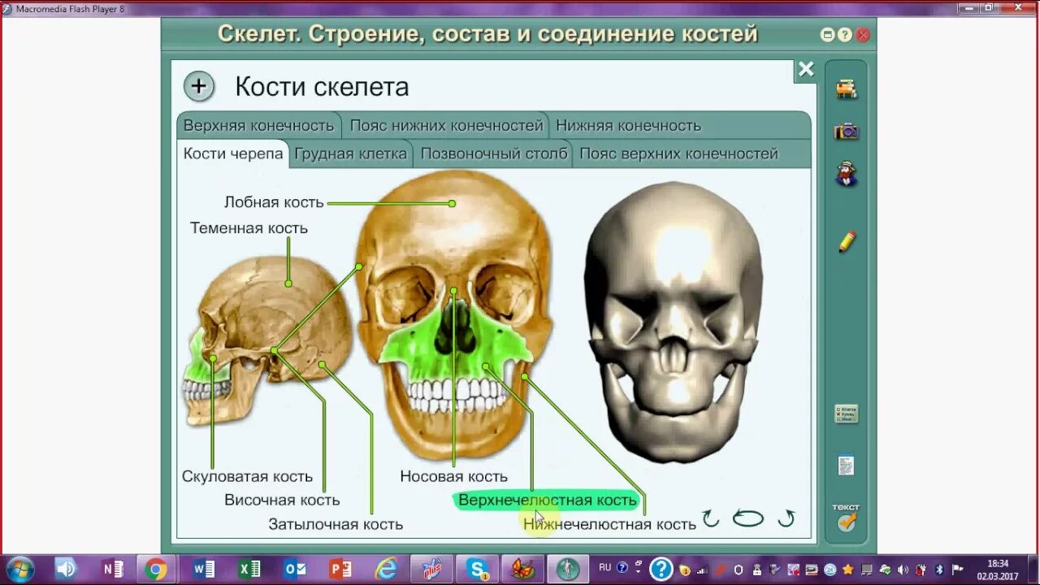1040x585 pixels.
Task: Click the speaker app icon in taskbar
Action: [67, 569]
